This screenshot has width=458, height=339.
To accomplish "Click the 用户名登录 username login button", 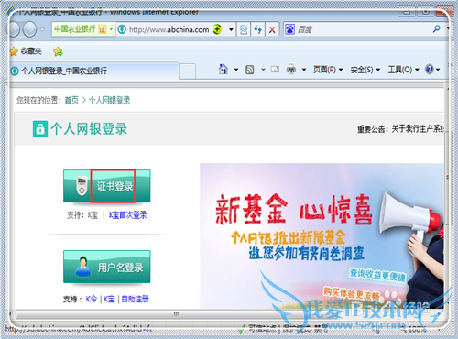I will pos(107,267).
